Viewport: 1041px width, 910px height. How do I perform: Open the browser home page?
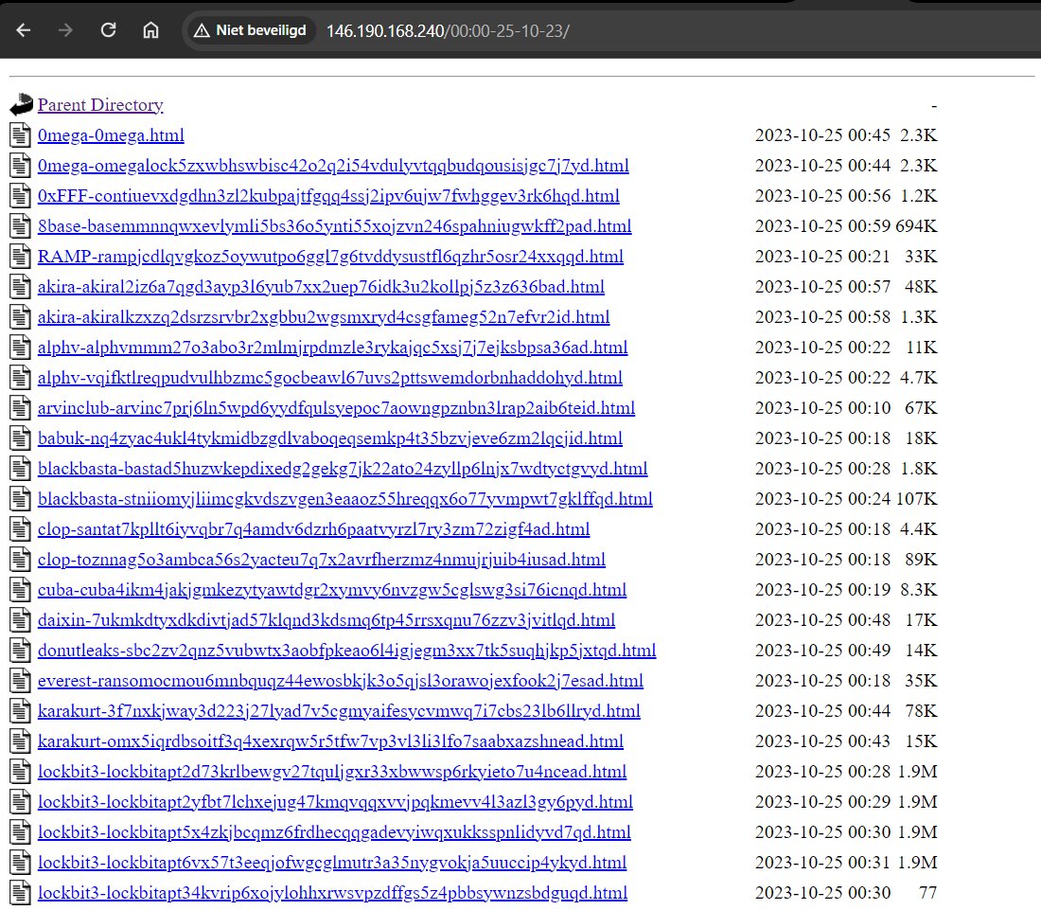(150, 30)
